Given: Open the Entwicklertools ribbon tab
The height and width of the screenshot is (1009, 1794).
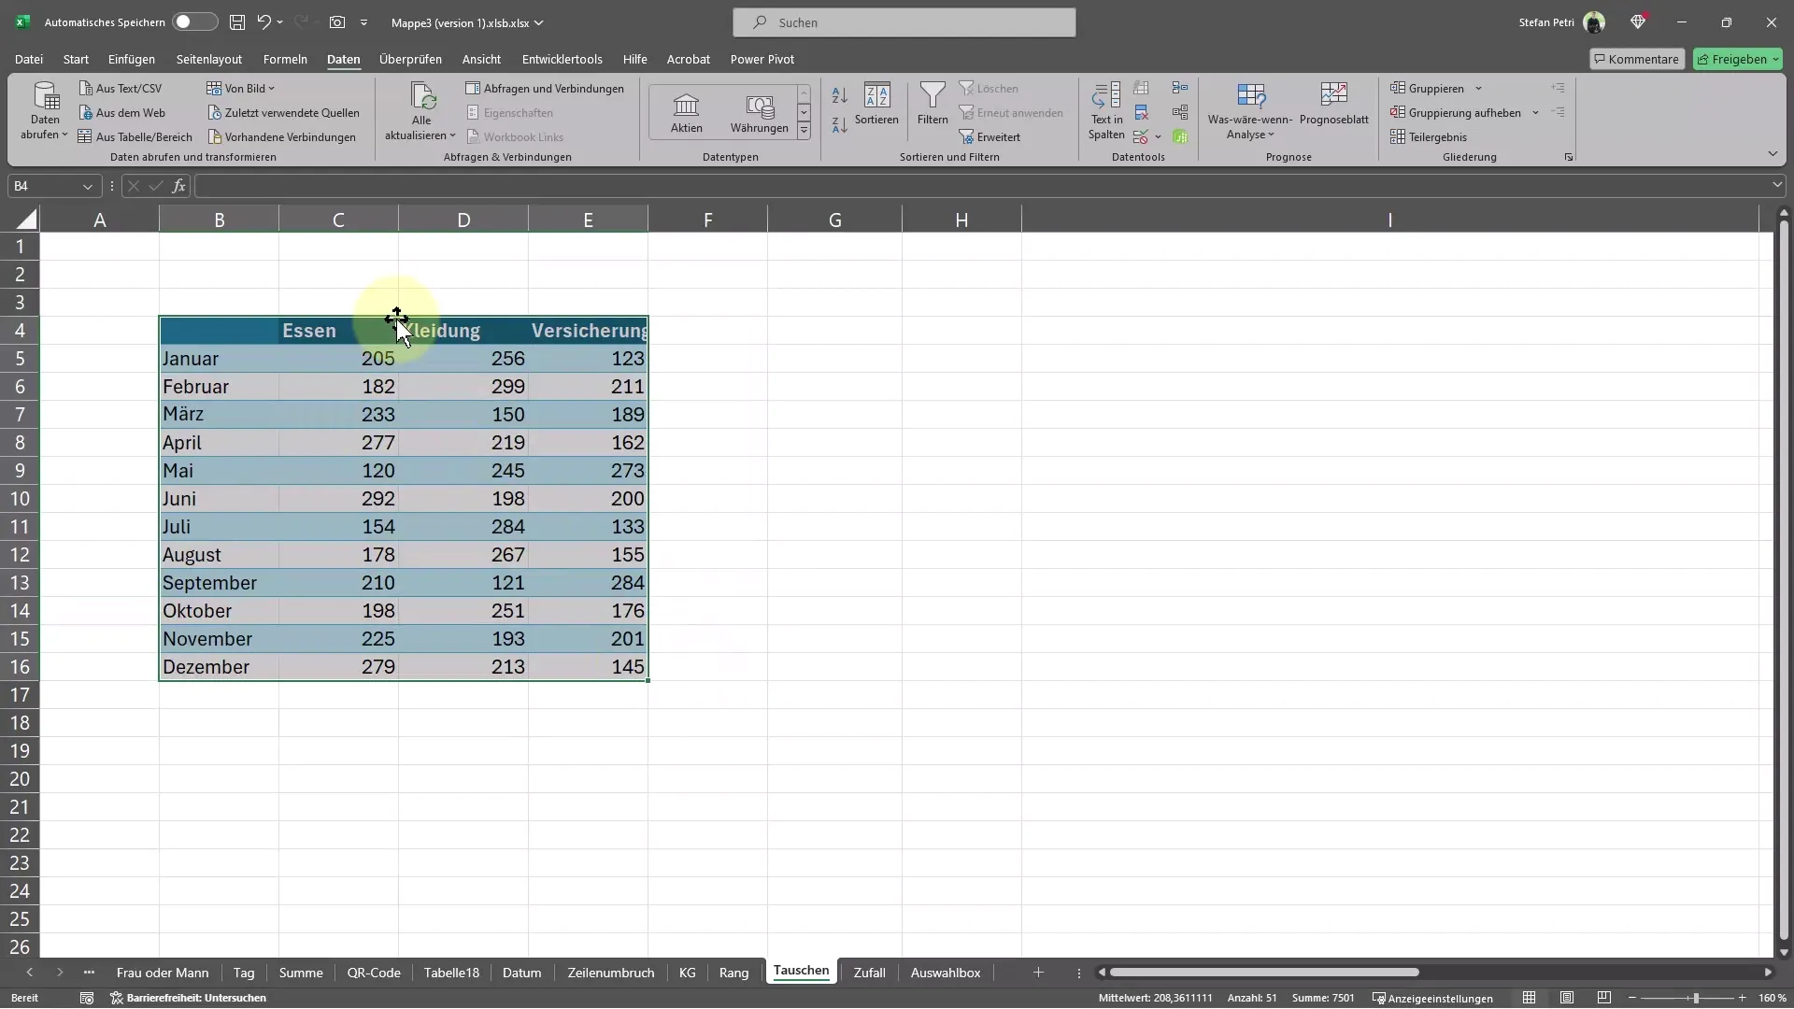Looking at the screenshot, I should (562, 59).
